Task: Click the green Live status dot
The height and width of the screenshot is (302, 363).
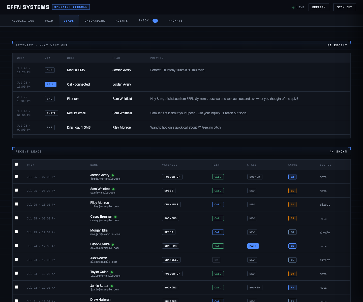Action: click(x=293, y=8)
